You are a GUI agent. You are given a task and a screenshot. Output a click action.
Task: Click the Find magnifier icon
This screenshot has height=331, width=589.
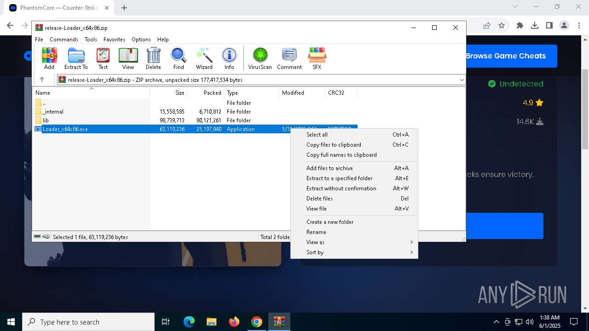[x=179, y=58]
